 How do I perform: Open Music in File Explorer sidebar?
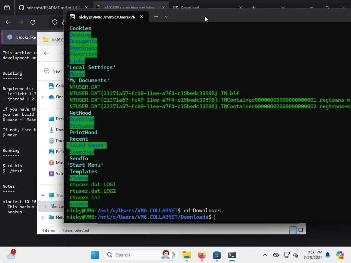click(x=56, y=163)
